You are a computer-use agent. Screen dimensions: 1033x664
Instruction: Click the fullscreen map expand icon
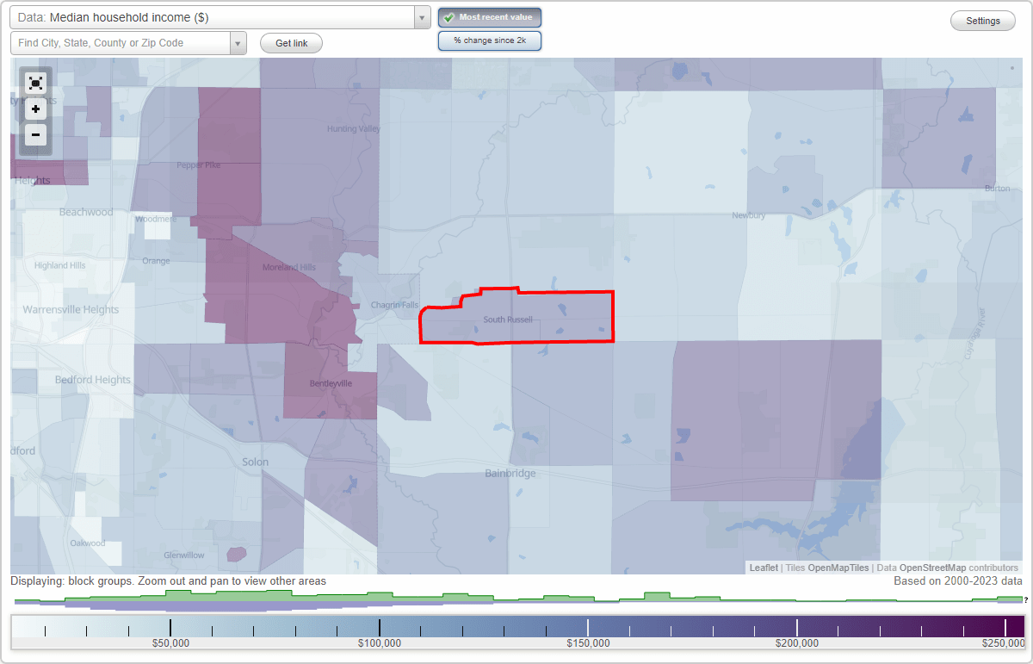click(x=35, y=83)
